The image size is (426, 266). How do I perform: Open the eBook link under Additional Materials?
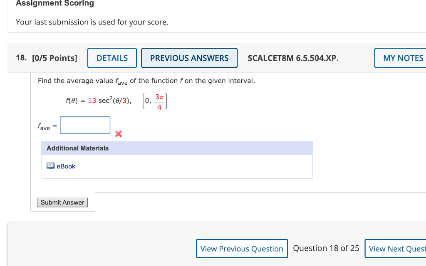[x=65, y=166]
